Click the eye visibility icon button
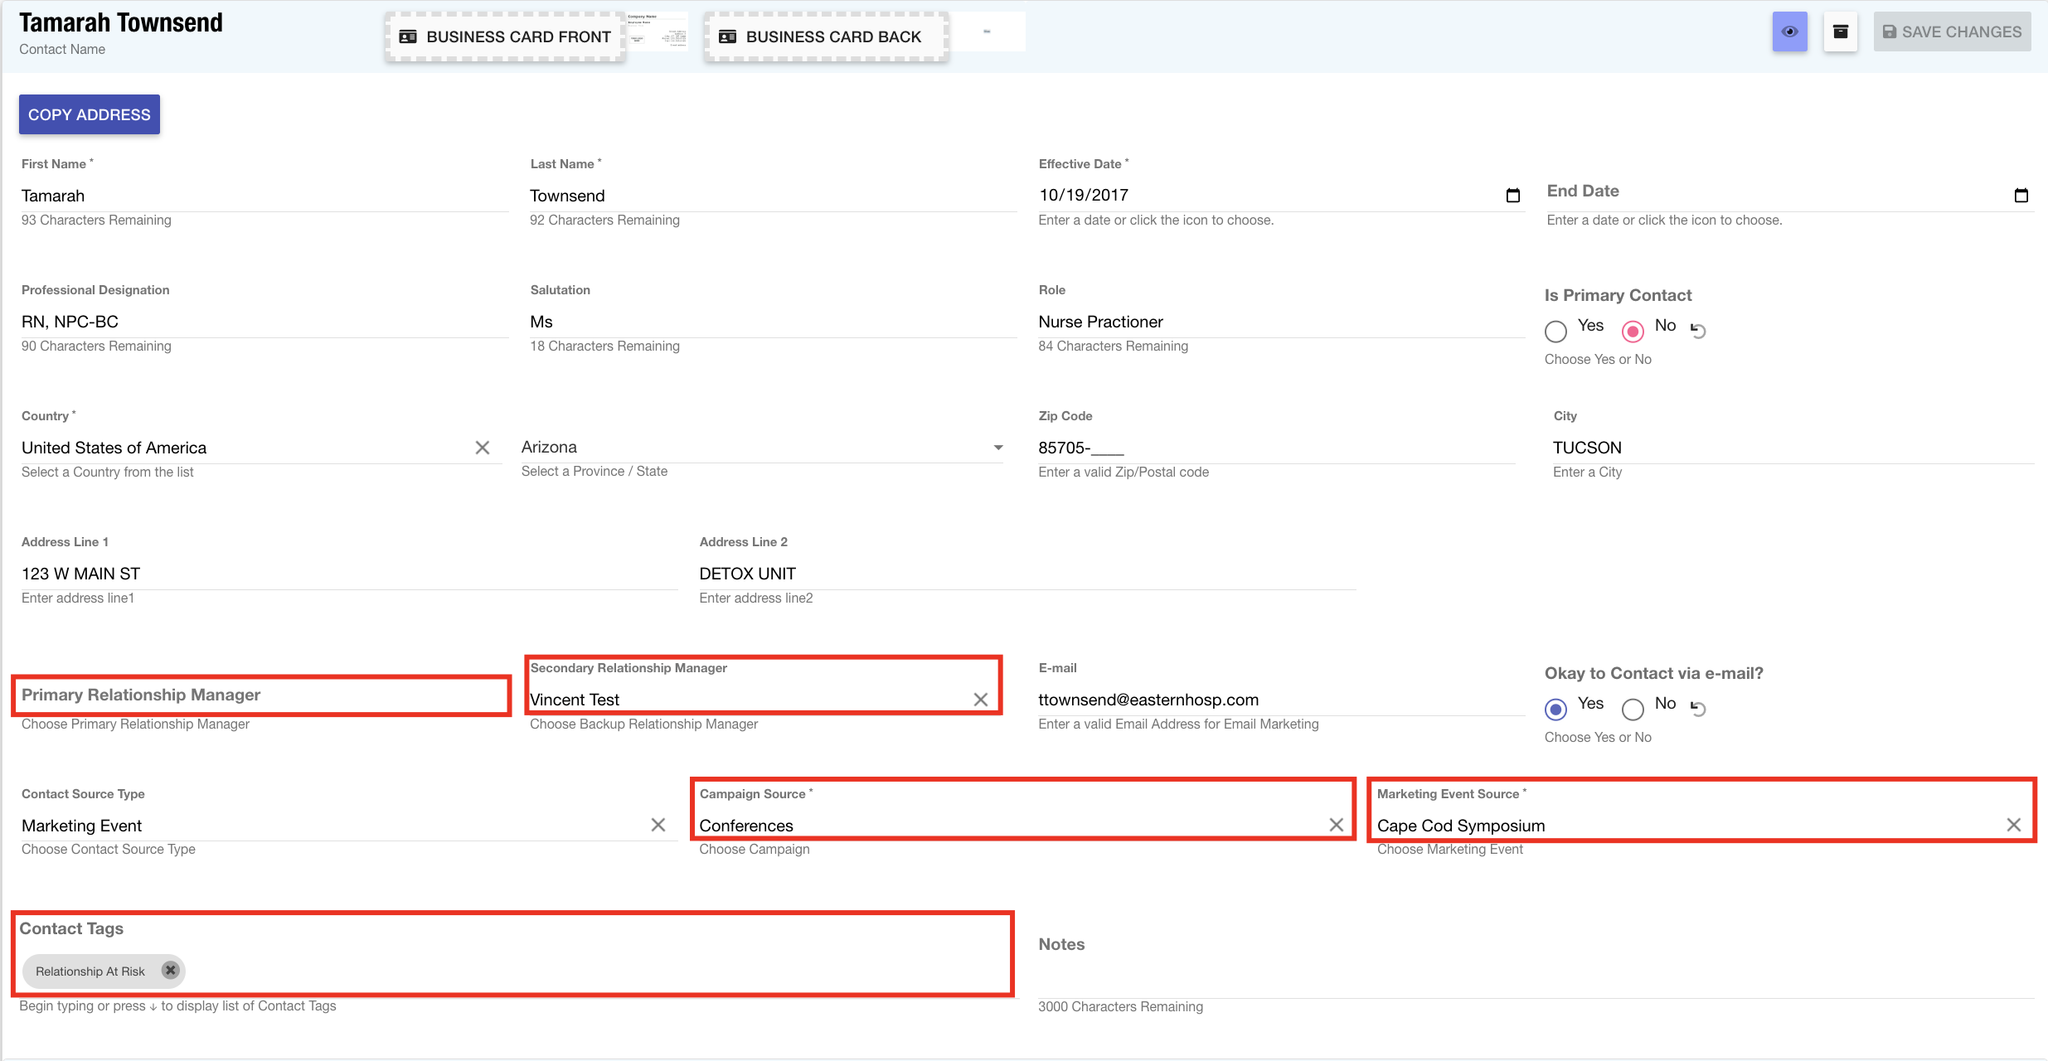The image size is (2048, 1061). (x=1789, y=32)
